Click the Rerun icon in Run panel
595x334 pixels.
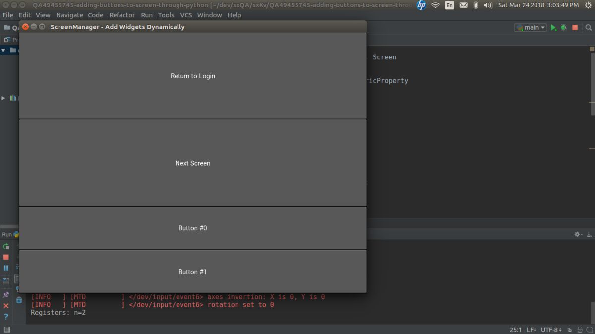click(6, 246)
